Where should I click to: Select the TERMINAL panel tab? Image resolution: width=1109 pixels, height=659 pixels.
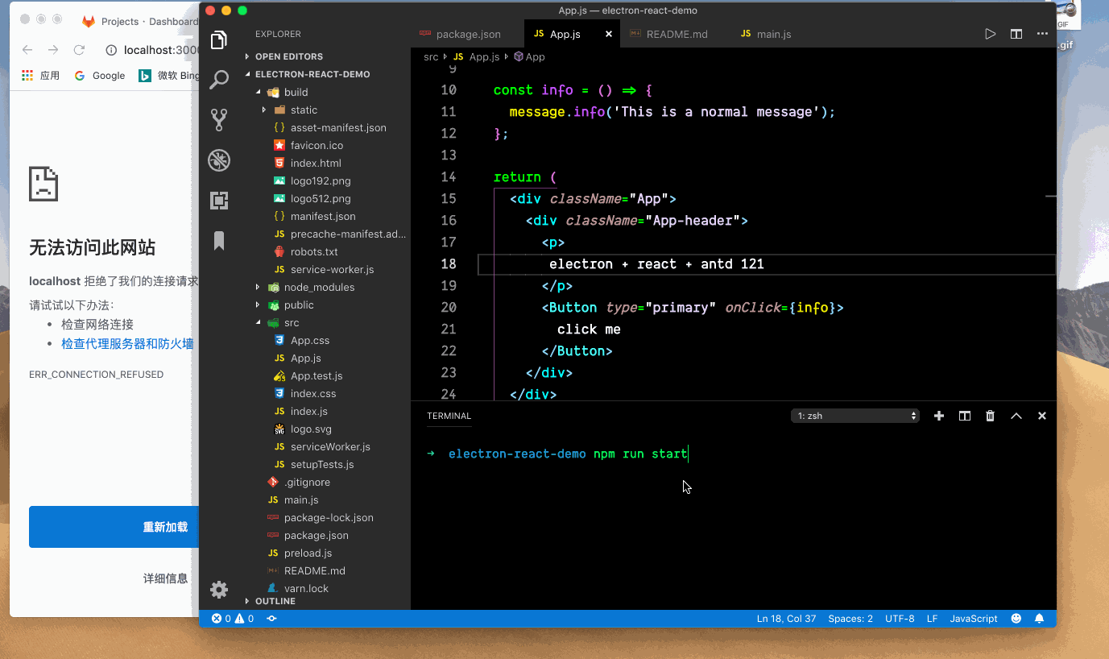tap(449, 416)
